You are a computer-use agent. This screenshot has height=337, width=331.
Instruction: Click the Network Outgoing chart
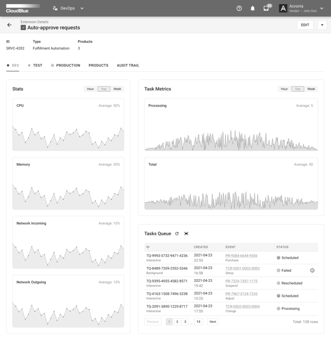pos(68,301)
